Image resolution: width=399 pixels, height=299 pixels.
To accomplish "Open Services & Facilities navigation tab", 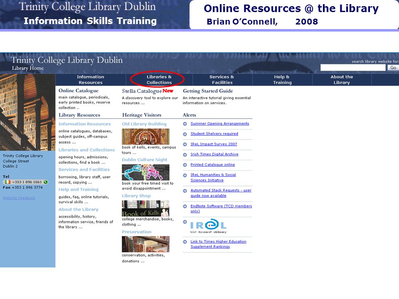I will 222,80.
